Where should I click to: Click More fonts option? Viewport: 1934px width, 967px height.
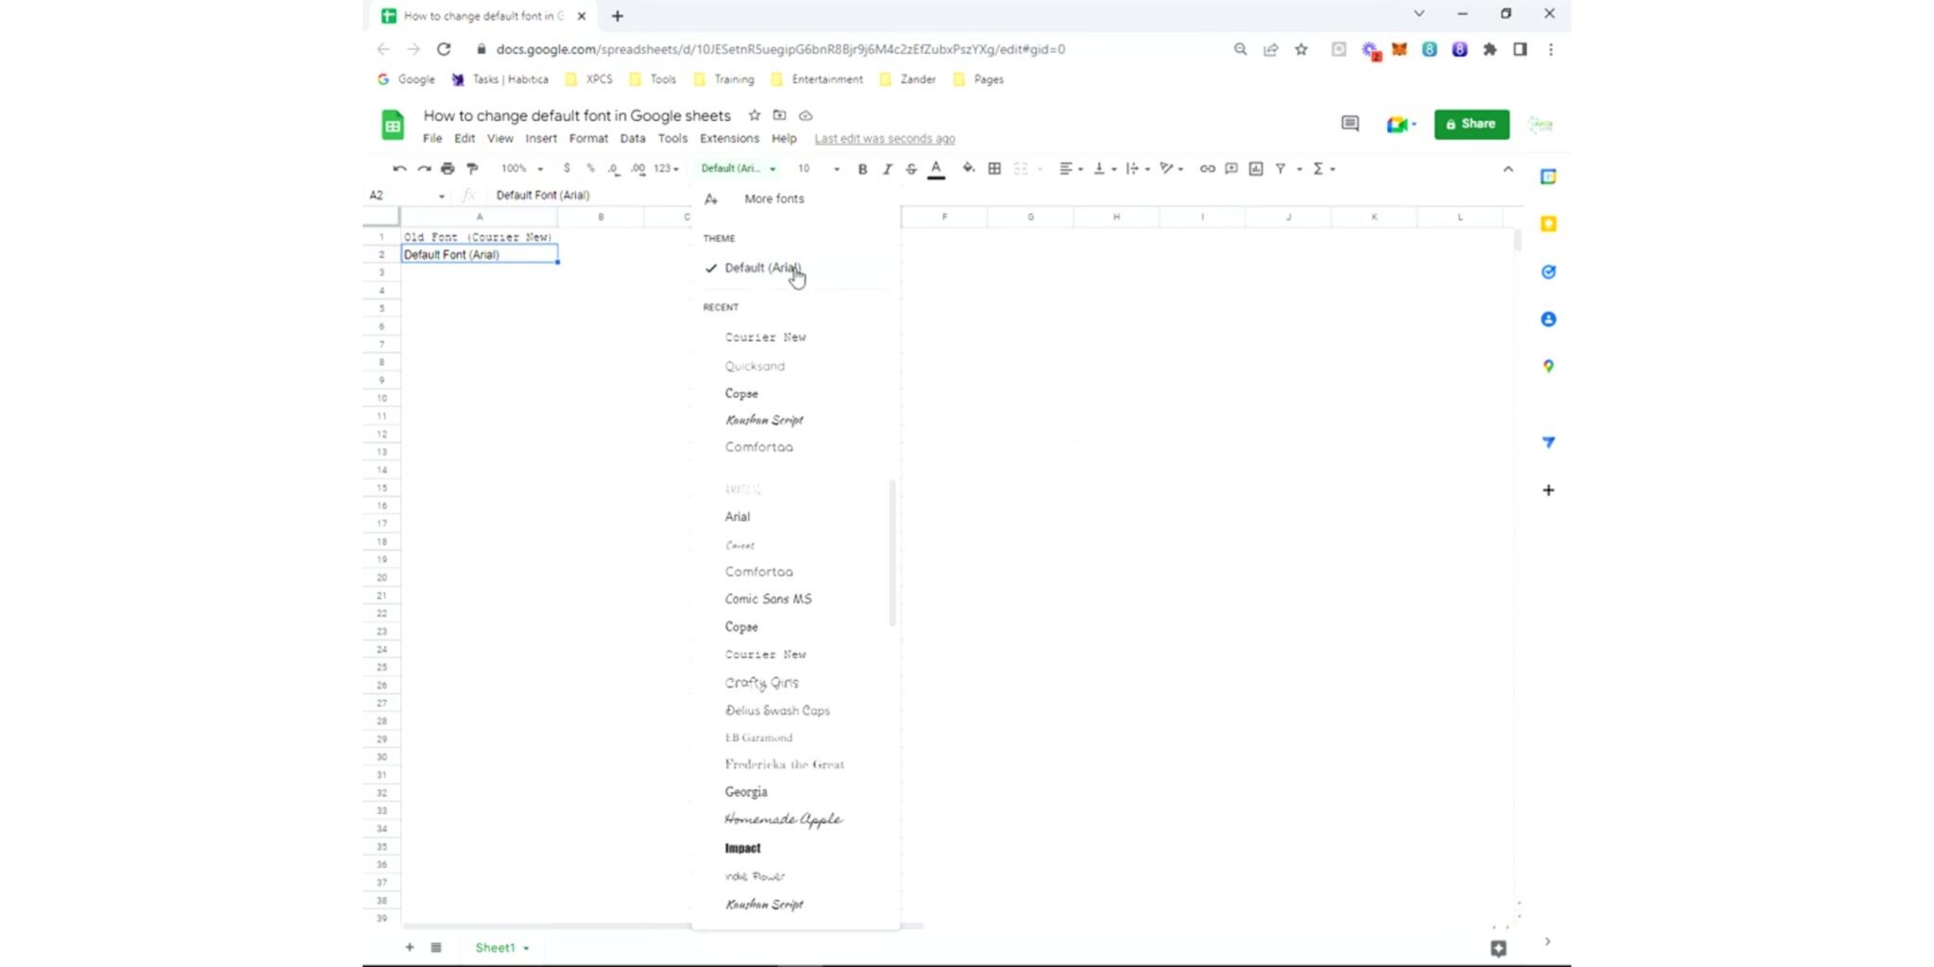[774, 199]
